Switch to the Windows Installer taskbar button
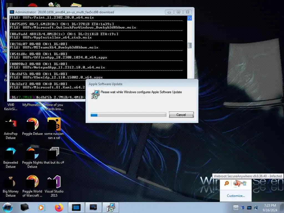The image size is (284, 213). (x=111, y=207)
